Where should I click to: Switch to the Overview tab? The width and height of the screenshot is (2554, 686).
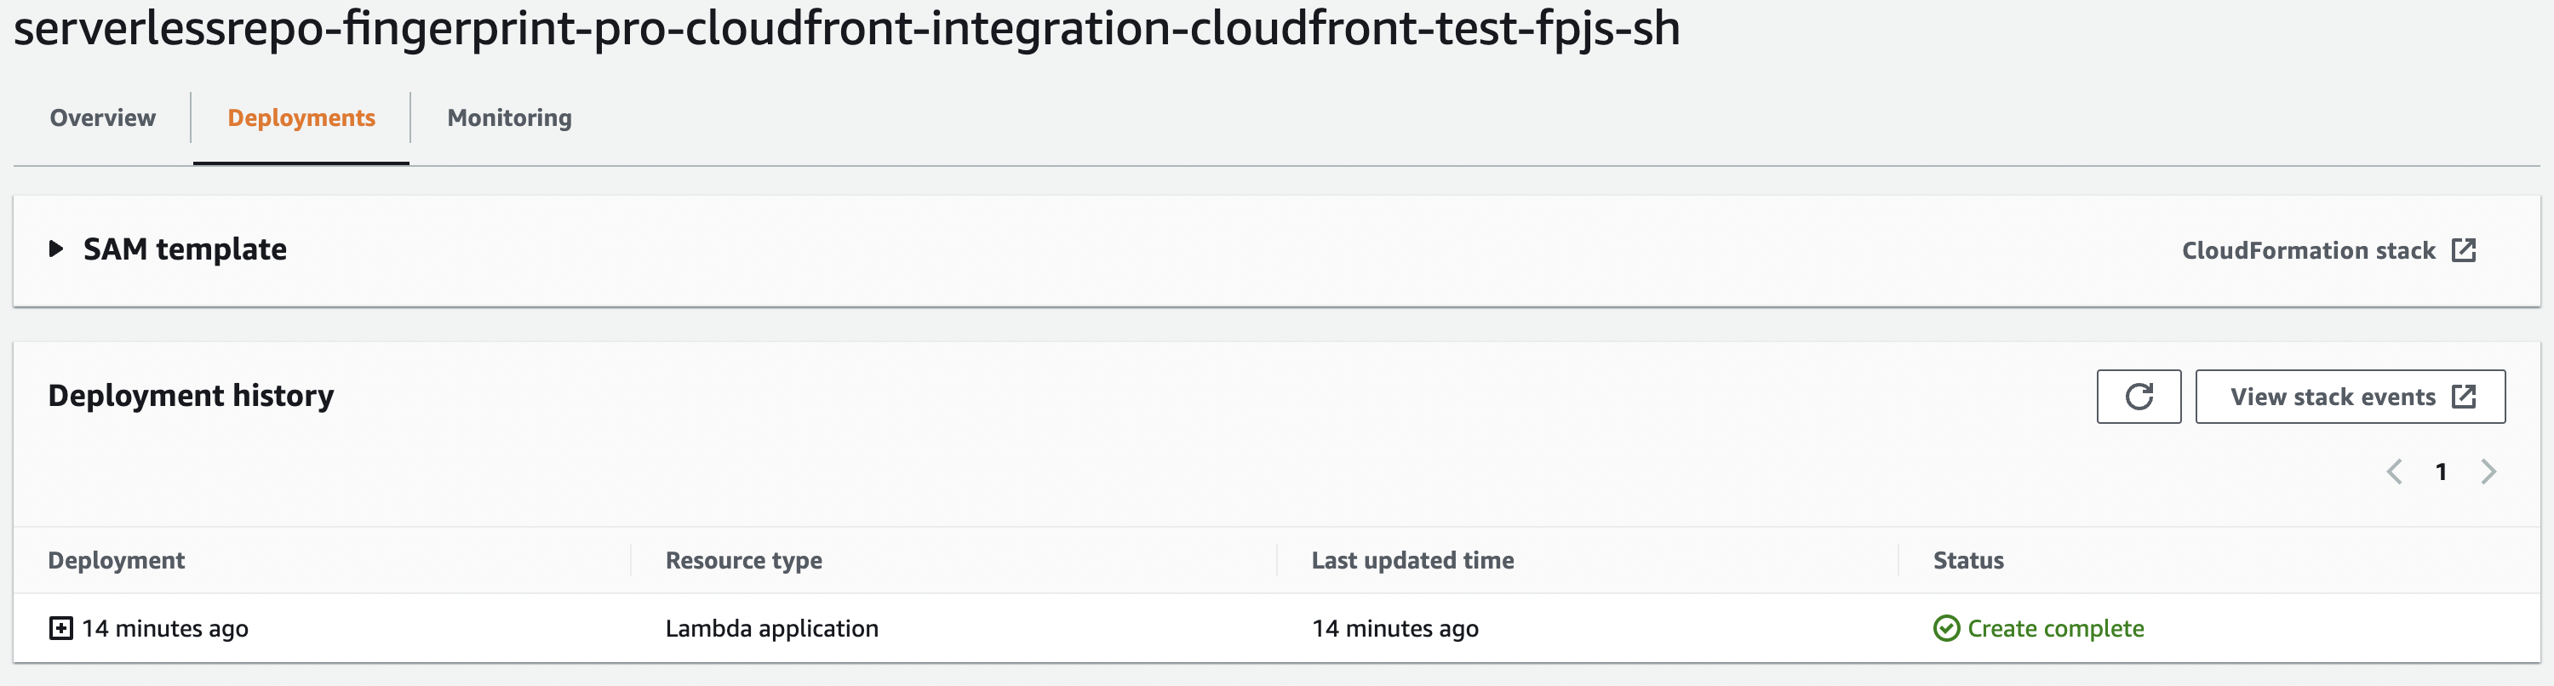(102, 118)
